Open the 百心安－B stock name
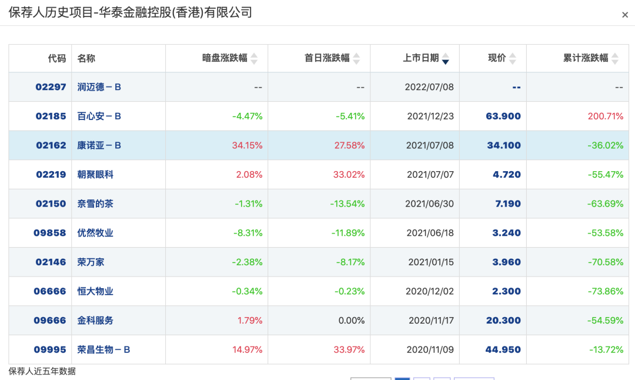The width and height of the screenshot is (635, 380). [x=99, y=116]
